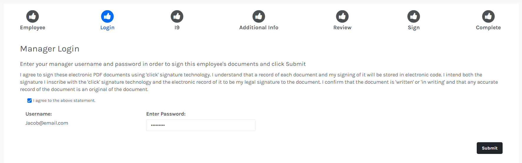Image resolution: width=522 pixels, height=163 pixels.
Task: Go to the Employee step label
Action: click(x=33, y=28)
